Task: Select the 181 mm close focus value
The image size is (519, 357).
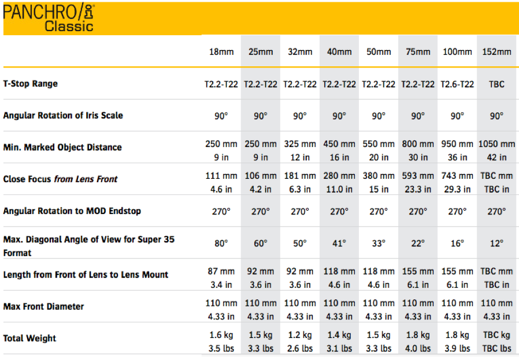Action: pyautogui.click(x=300, y=176)
